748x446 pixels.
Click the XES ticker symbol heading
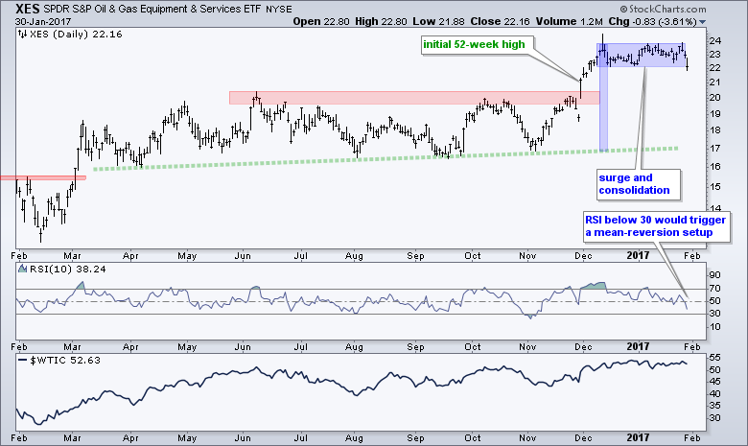[x=28, y=9]
